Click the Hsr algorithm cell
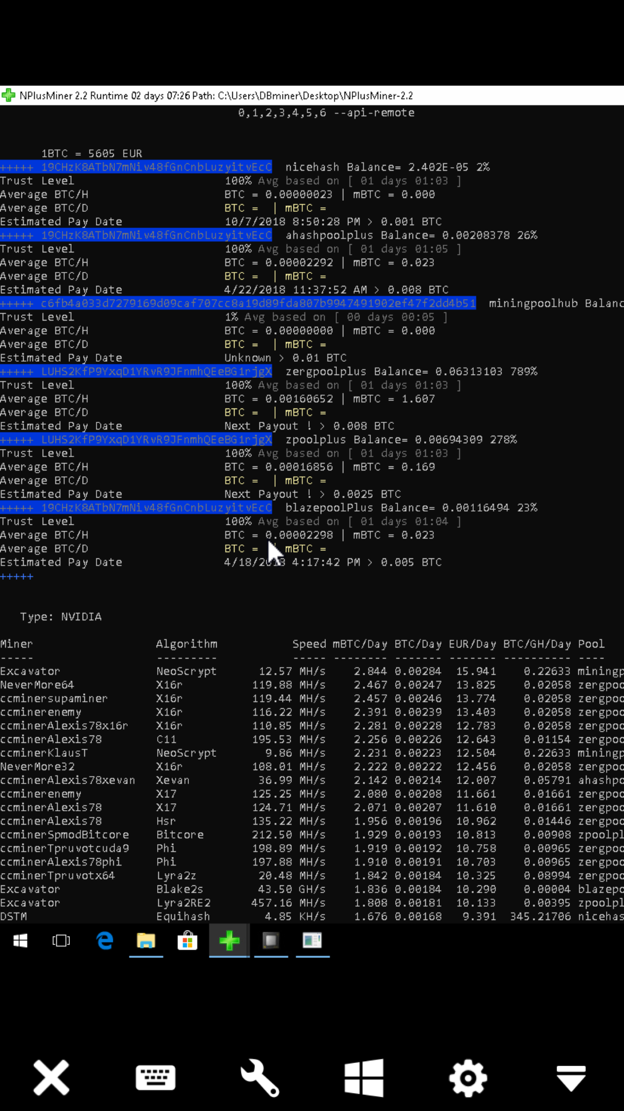 (166, 821)
